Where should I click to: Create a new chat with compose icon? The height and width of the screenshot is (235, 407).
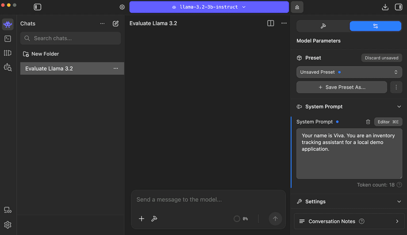coord(116,23)
